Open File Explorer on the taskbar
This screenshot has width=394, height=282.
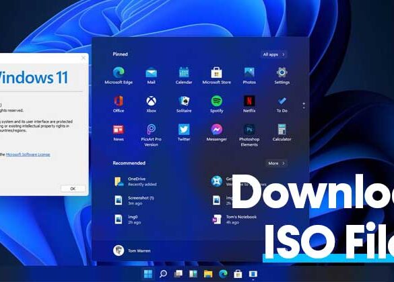(208, 274)
